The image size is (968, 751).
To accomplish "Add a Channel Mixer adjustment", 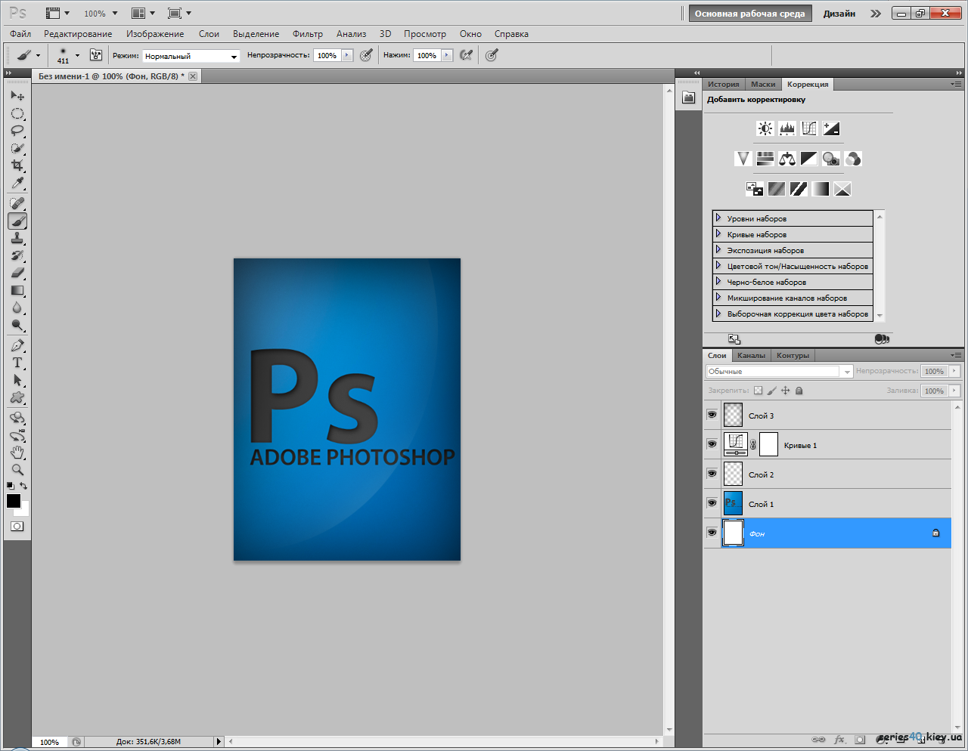I will (853, 159).
